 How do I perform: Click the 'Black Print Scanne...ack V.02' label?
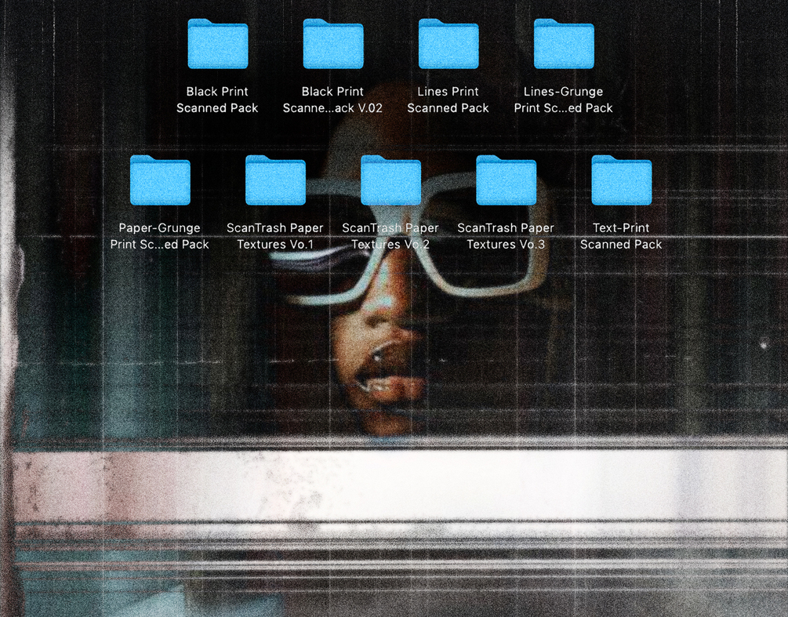pos(332,100)
